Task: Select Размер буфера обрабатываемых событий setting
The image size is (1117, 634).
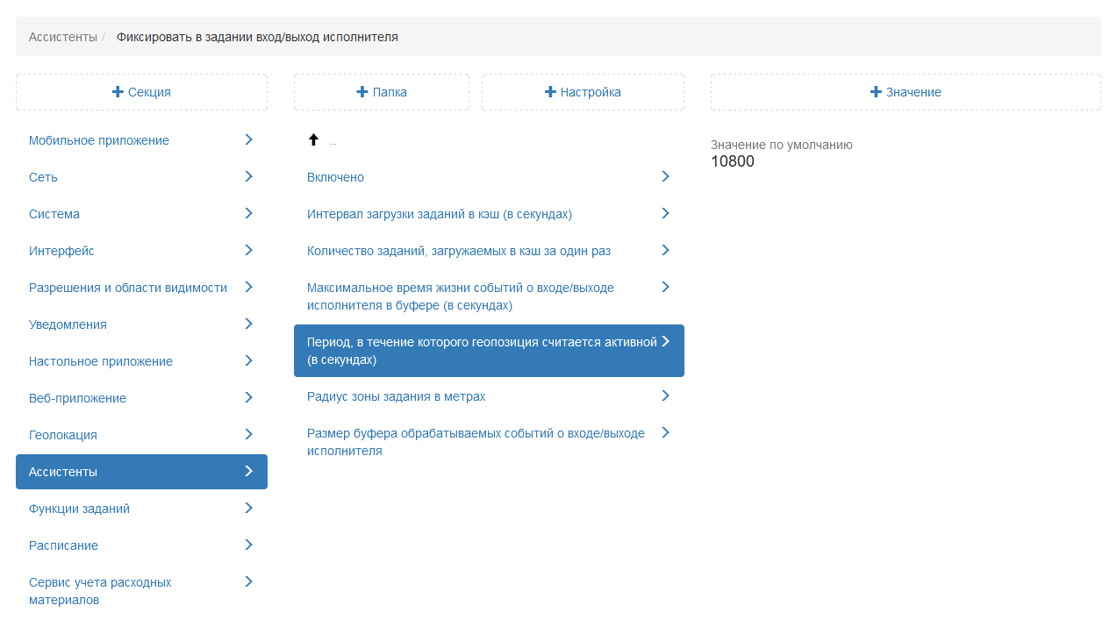Action: tap(475, 442)
